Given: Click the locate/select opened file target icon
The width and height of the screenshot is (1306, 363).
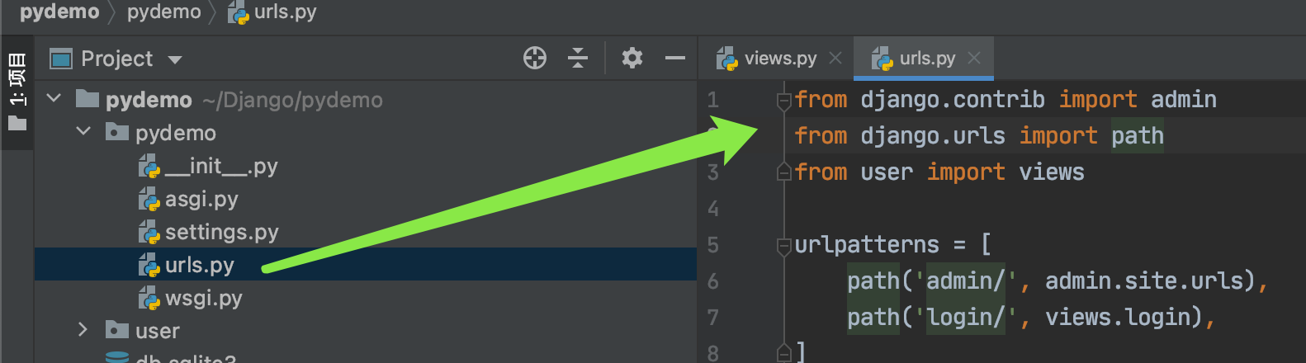Looking at the screenshot, I should tap(535, 58).
